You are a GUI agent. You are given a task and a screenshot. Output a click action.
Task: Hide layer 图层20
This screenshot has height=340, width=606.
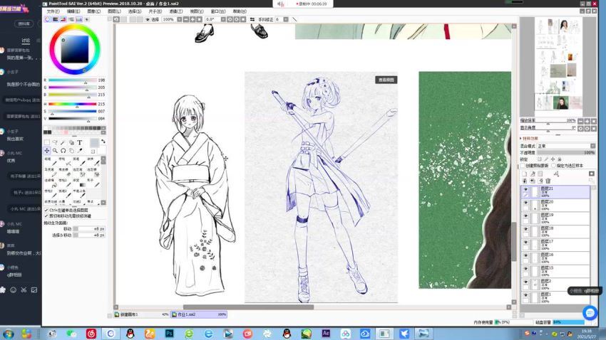(525, 203)
